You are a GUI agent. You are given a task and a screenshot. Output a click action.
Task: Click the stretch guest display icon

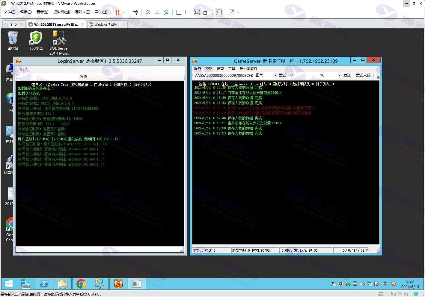(232, 12)
